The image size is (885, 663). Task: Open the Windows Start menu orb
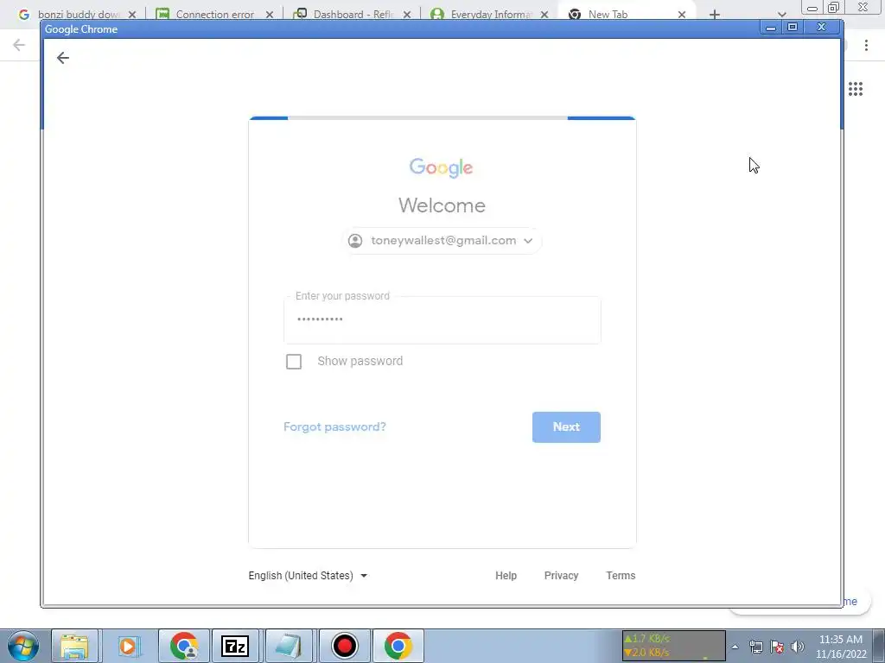(x=23, y=646)
